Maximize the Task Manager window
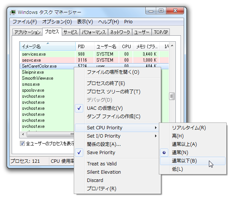 point(161,11)
